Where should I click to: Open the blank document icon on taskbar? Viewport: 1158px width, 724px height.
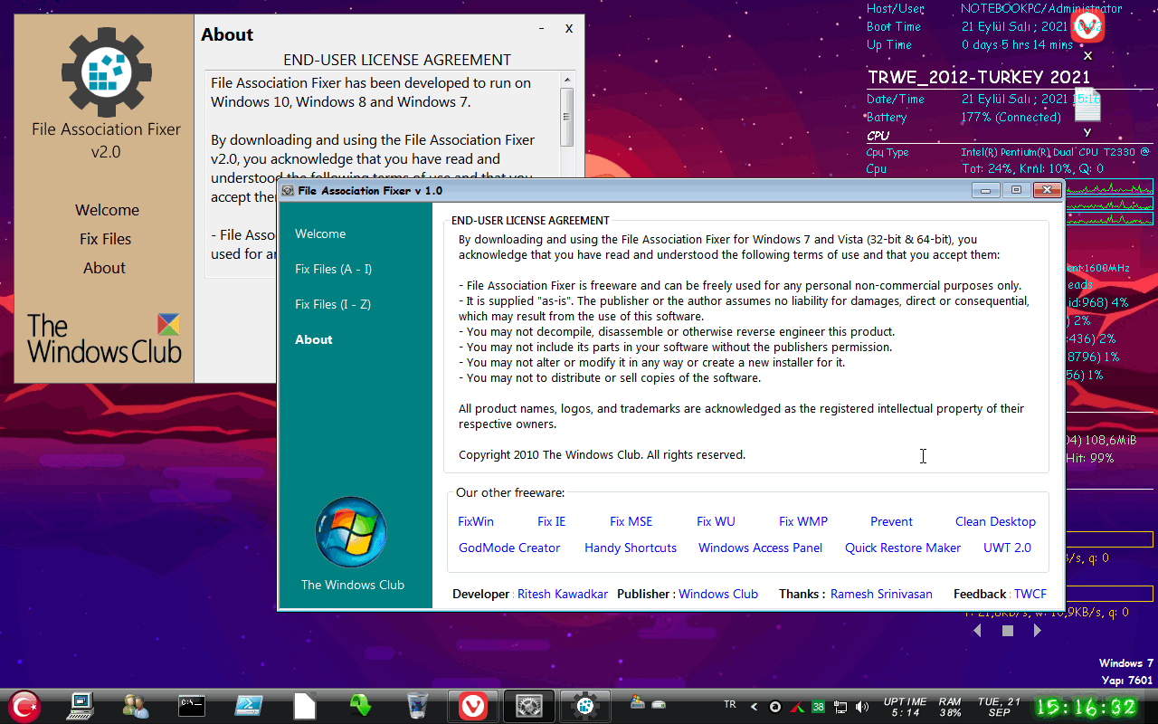[304, 705]
